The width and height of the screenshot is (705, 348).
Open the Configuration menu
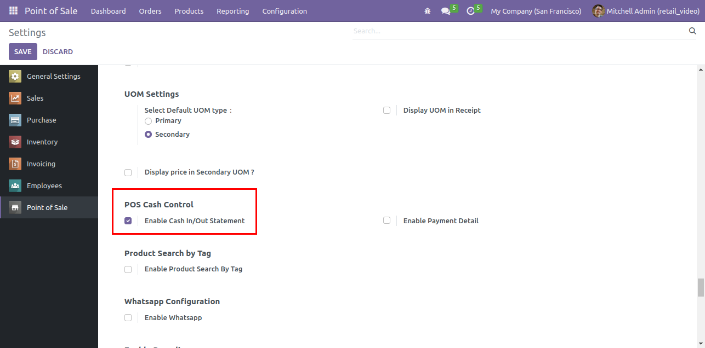click(x=285, y=11)
